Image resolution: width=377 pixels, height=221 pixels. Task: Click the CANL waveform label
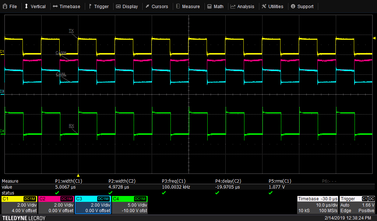pyautogui.click(x=61, y=74)
